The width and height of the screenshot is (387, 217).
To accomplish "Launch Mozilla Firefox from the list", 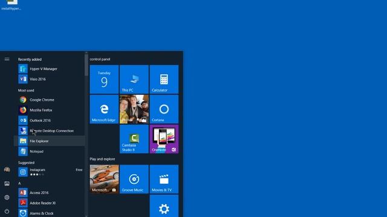I will 50,110.
